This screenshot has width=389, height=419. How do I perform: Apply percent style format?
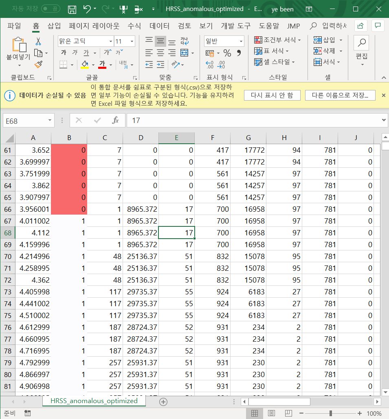(x=227, y=53)
